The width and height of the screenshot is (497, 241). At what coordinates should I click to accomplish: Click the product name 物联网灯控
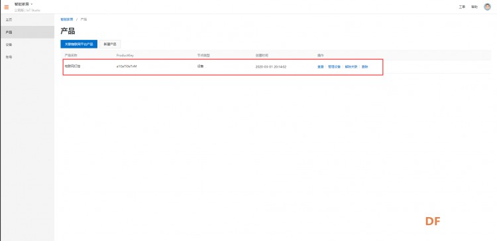tap(73, 66)
